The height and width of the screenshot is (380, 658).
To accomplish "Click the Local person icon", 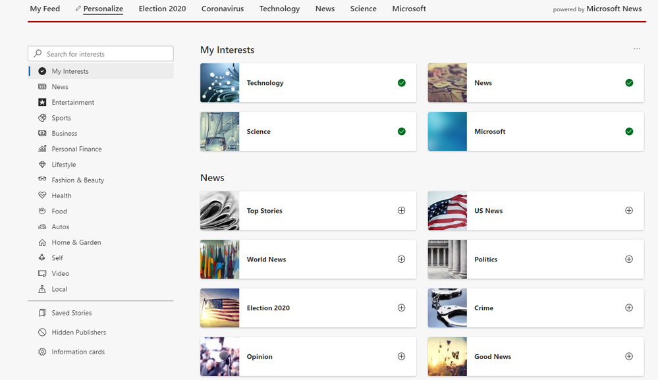I will [x=42, y=289].
